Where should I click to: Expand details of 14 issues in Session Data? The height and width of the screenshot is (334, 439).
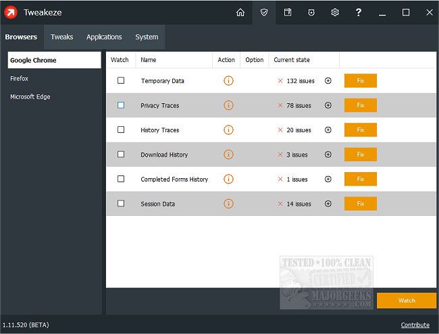(328, 204)
